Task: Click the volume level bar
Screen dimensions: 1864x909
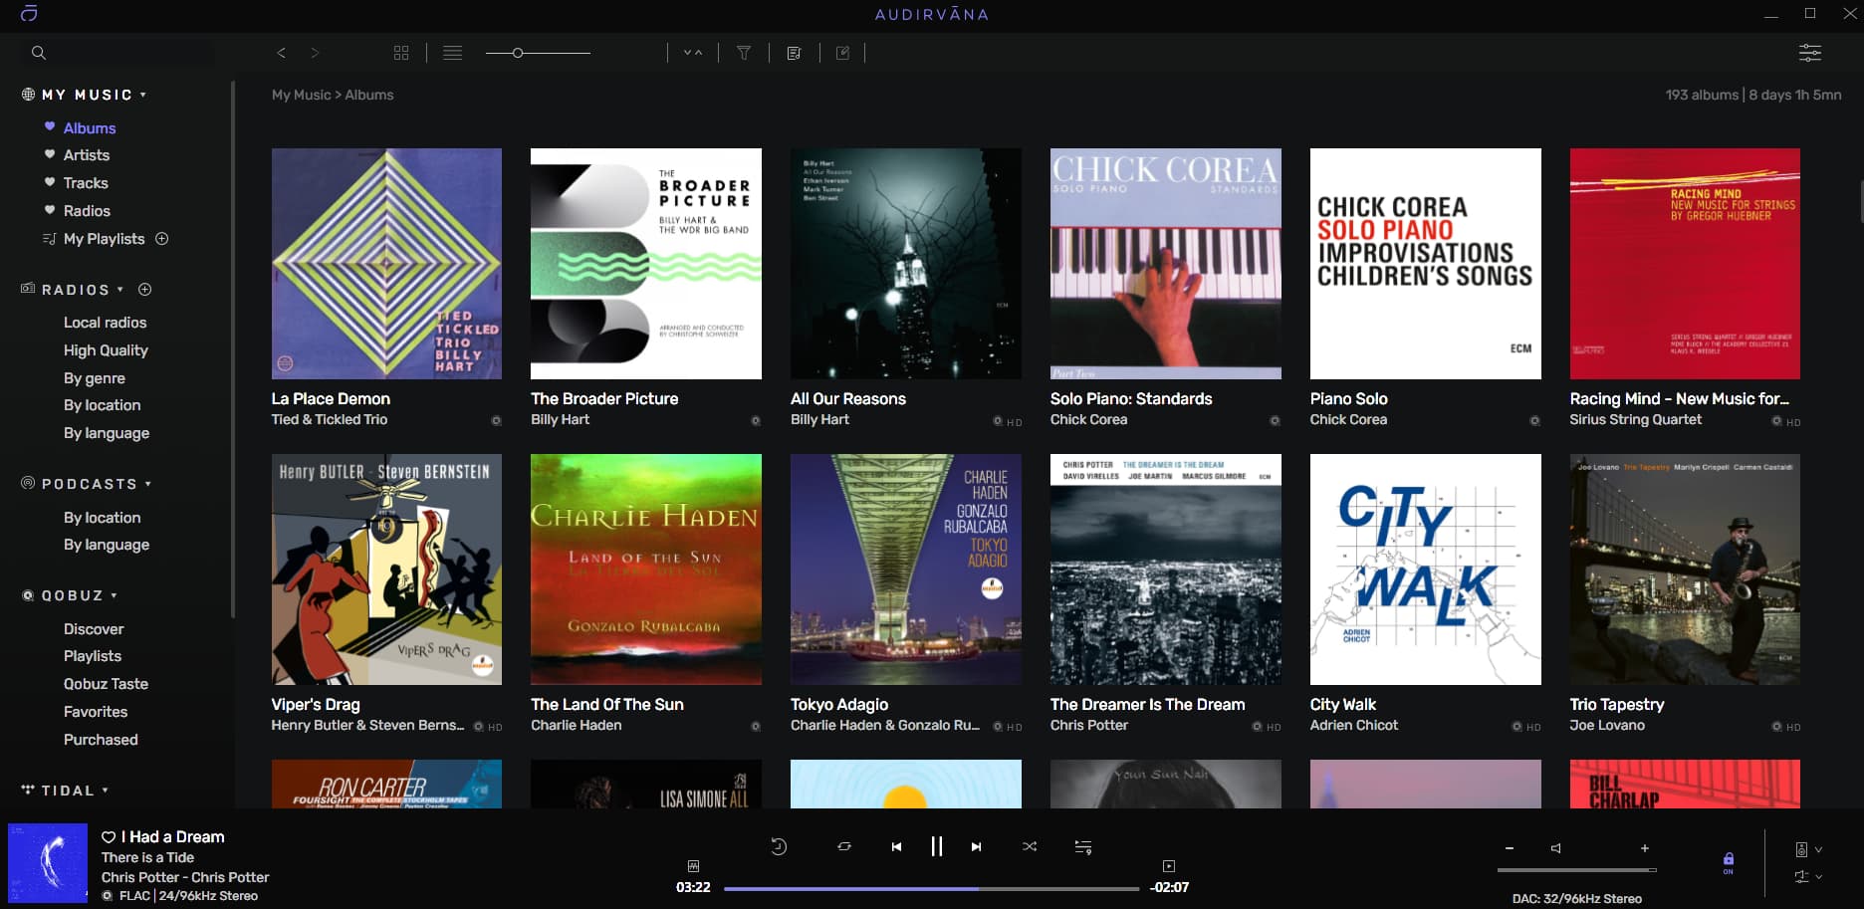Action: 1577,870
